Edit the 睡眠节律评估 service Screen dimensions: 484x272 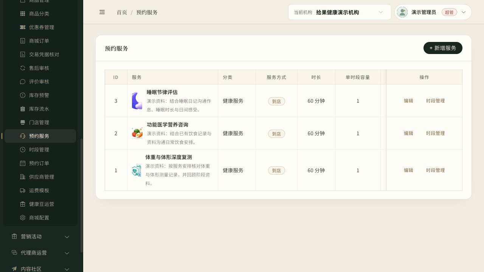(x=408, y=101)
